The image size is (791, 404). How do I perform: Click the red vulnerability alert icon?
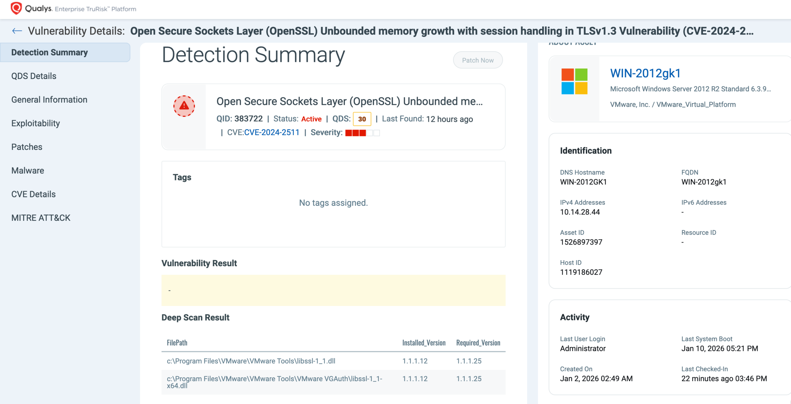click(x=184, y=106)
